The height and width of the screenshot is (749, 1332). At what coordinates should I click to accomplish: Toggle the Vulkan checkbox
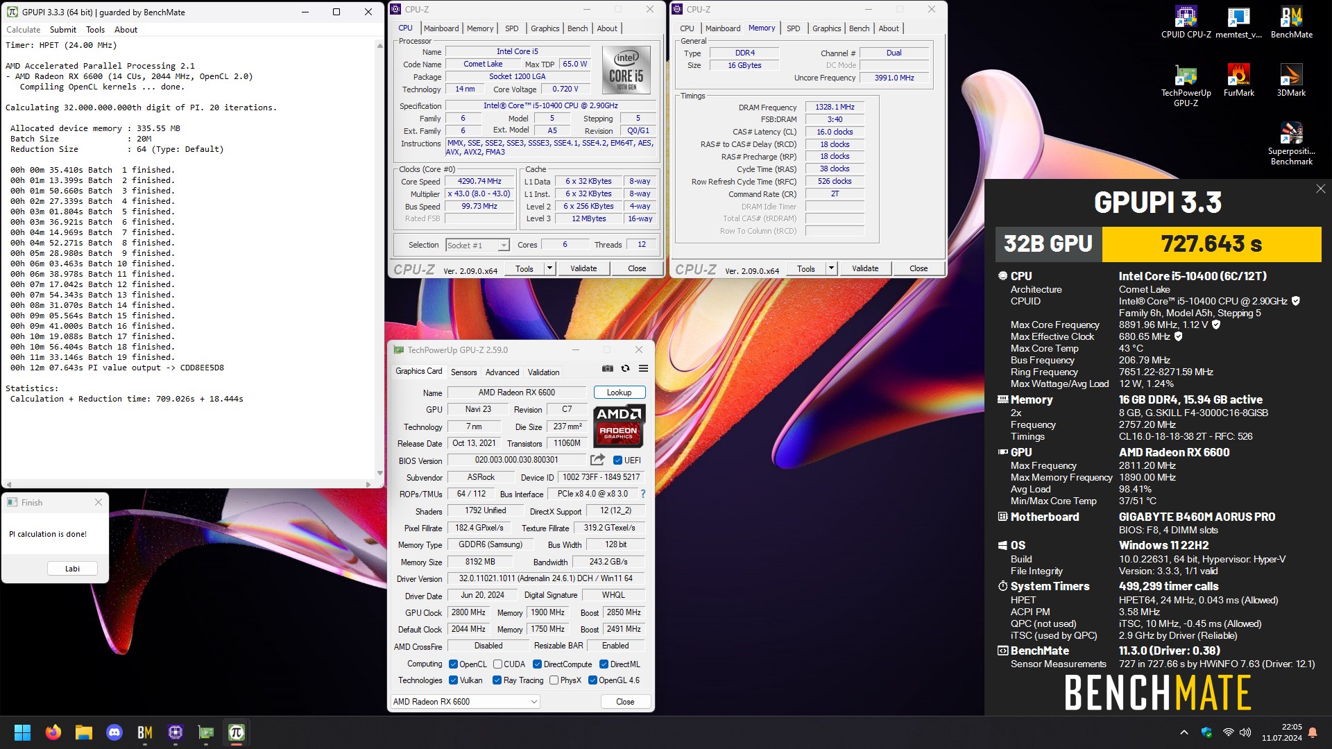[453, 680]
